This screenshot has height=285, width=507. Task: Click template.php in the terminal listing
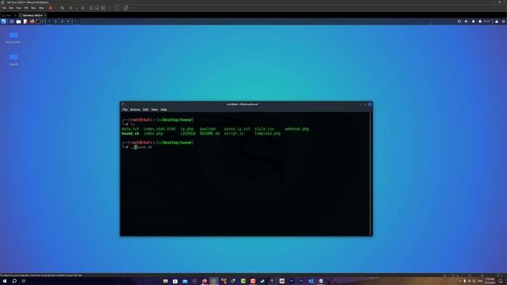click(268, 134)
